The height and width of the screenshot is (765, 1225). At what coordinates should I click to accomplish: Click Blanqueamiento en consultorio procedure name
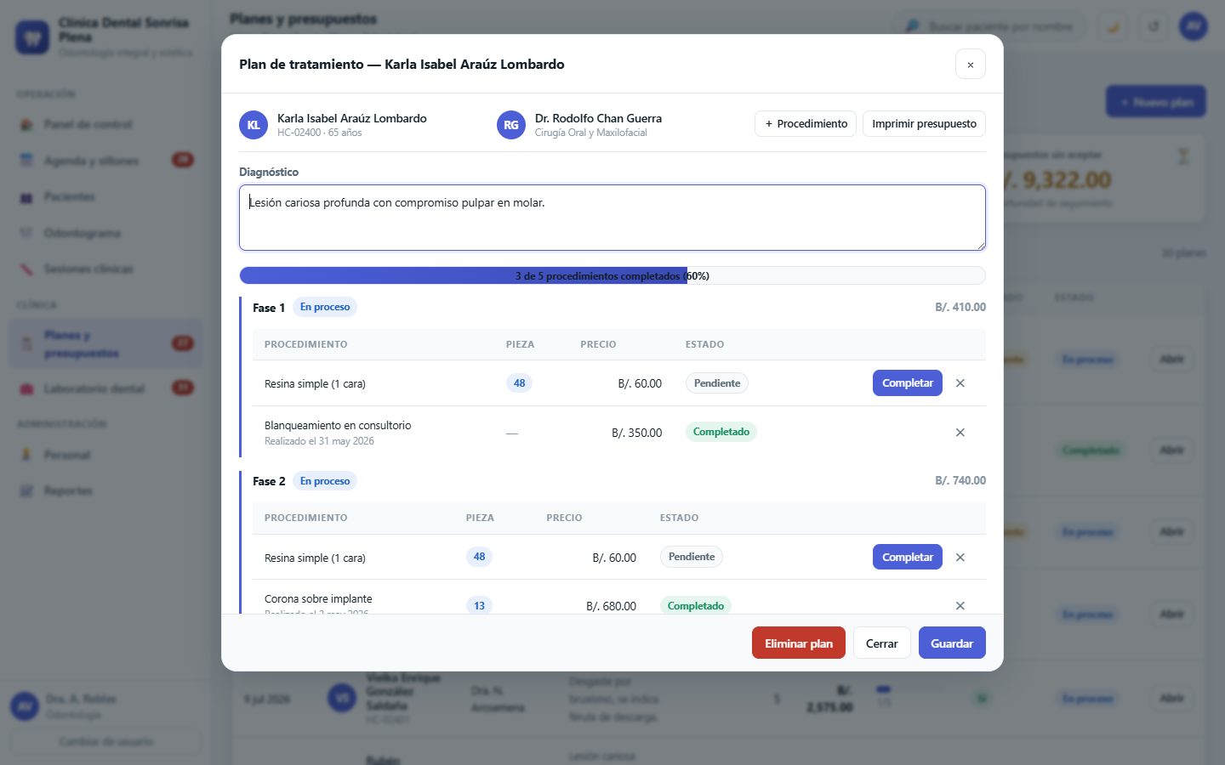pyautogui.click(x=338, y=425)
